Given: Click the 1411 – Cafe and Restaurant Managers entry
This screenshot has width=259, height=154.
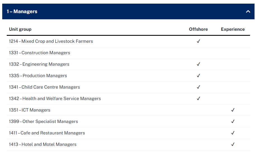Looking at the screenshot, I should [x=47, y=133].
